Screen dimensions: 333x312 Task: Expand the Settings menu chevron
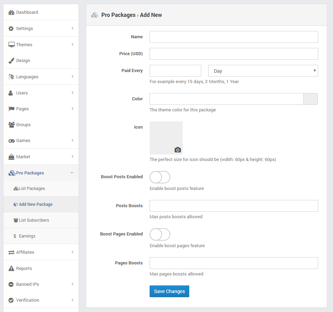pos(72,28)
